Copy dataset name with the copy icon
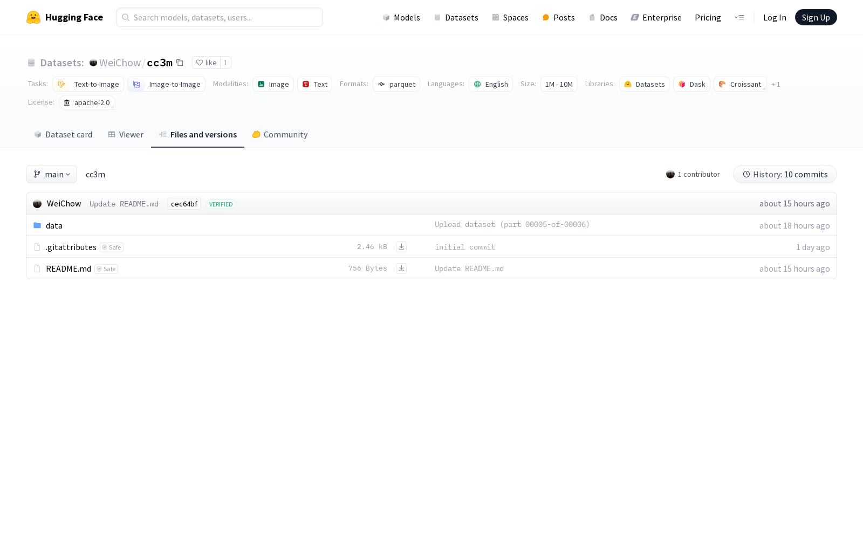The width and height of the screenshot is (863, 539). point(180,63)
